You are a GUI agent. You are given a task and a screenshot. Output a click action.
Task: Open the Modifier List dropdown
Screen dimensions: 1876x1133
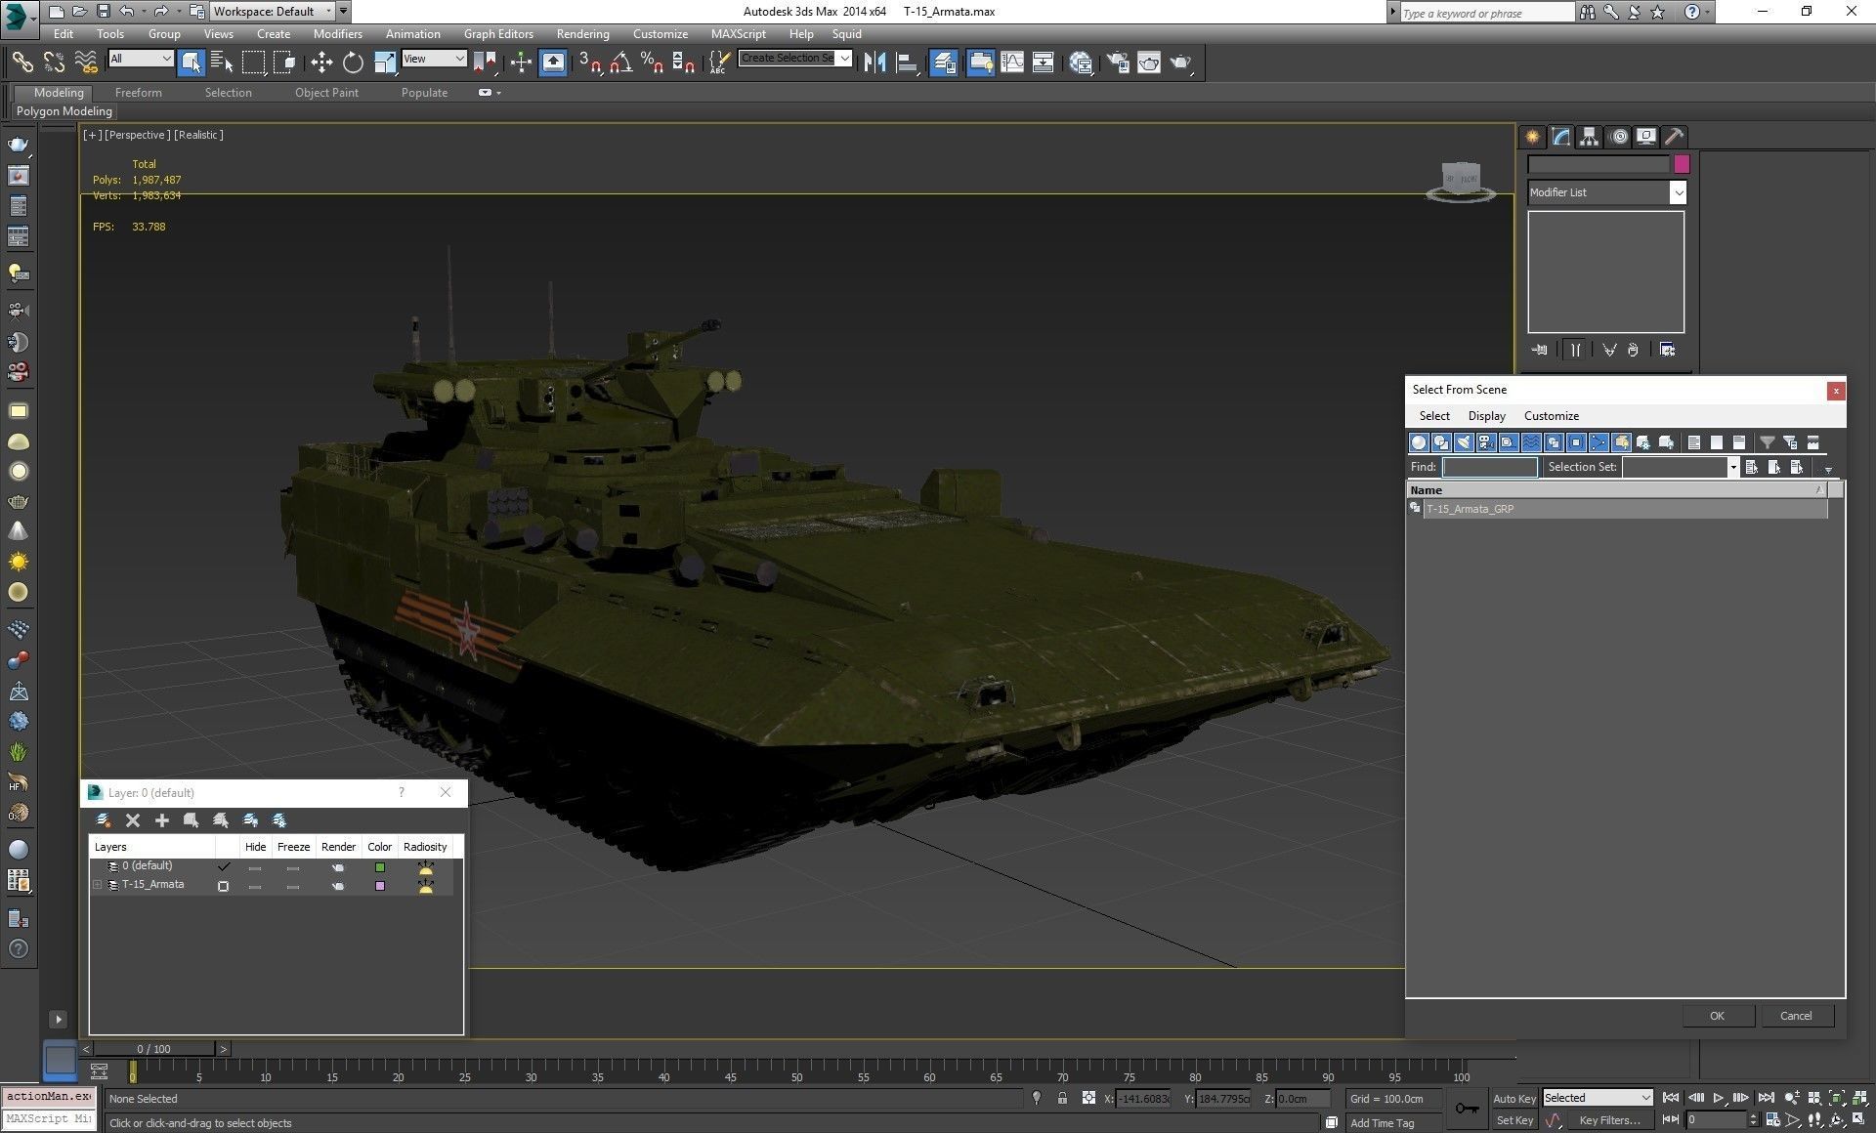click(1678, 192)
